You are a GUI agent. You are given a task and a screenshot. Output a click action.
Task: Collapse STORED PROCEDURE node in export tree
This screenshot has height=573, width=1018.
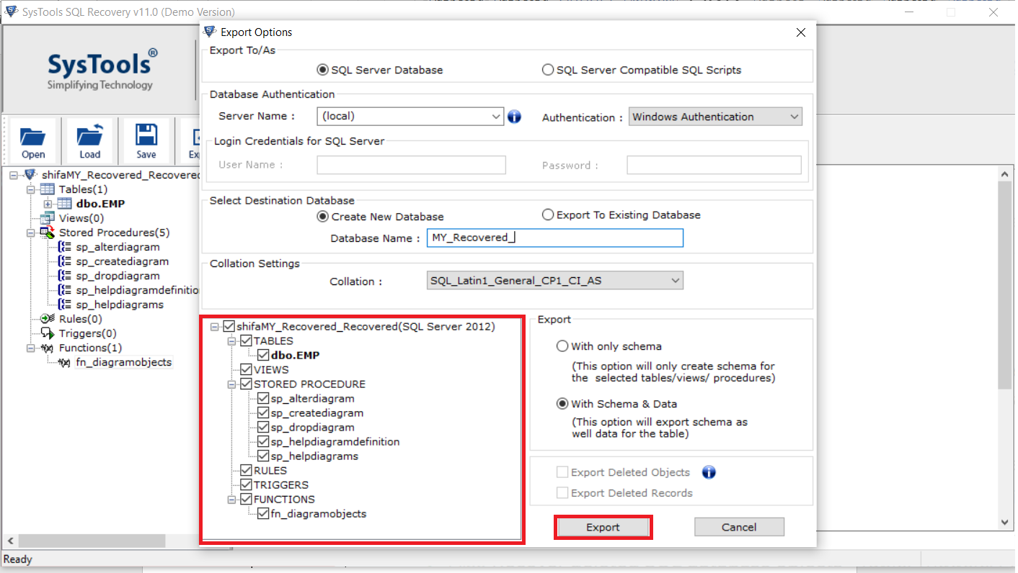[232, 384]
